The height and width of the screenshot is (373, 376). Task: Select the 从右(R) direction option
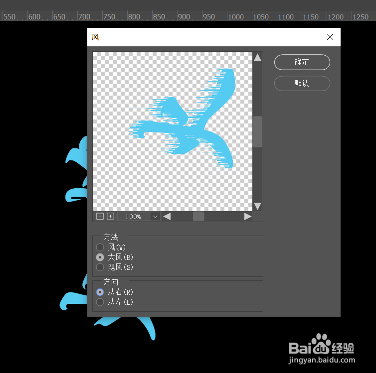tap(100, 292)
